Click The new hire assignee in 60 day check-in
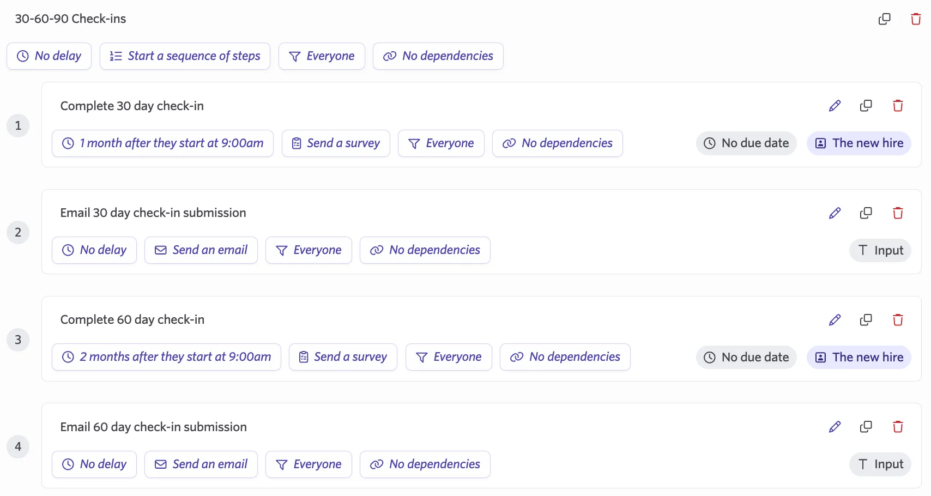This screenshot has width=931, height=496. [859, 358]
